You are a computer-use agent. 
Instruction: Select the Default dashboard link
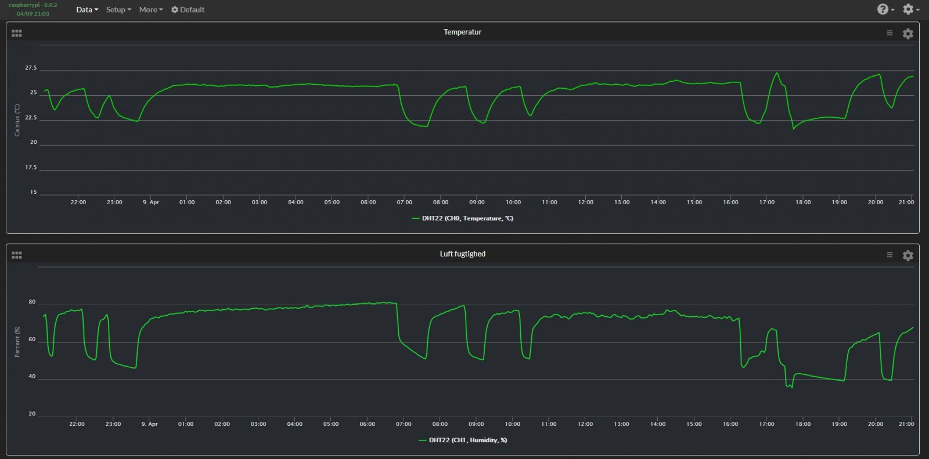(188, 10)
